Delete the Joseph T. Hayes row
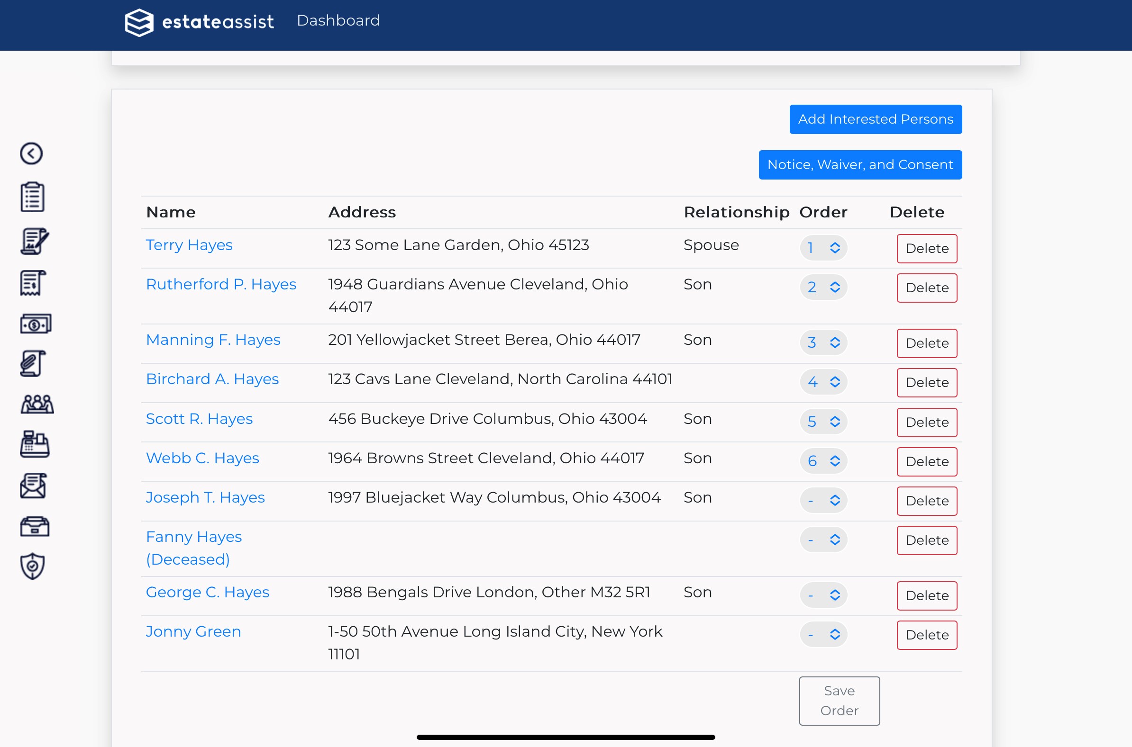The image size is (1132, 747). pyautogui.click(x=927, y=501)
